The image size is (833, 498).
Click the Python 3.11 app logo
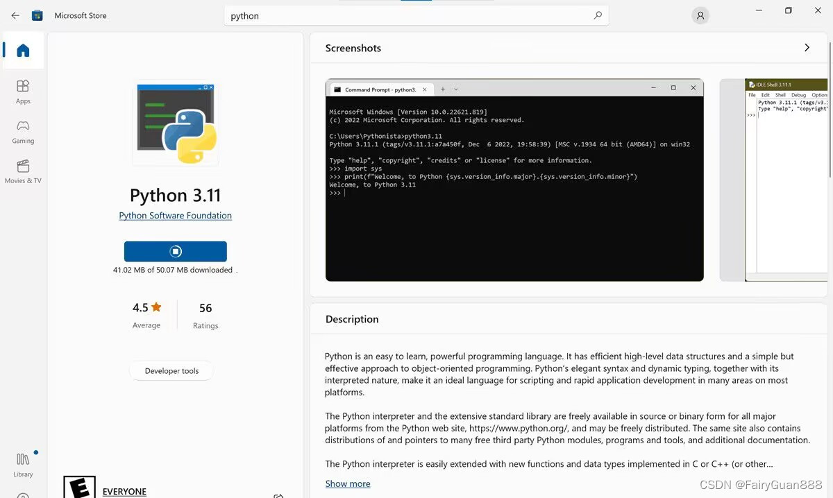pyautogui.click(x=175, y=123)
